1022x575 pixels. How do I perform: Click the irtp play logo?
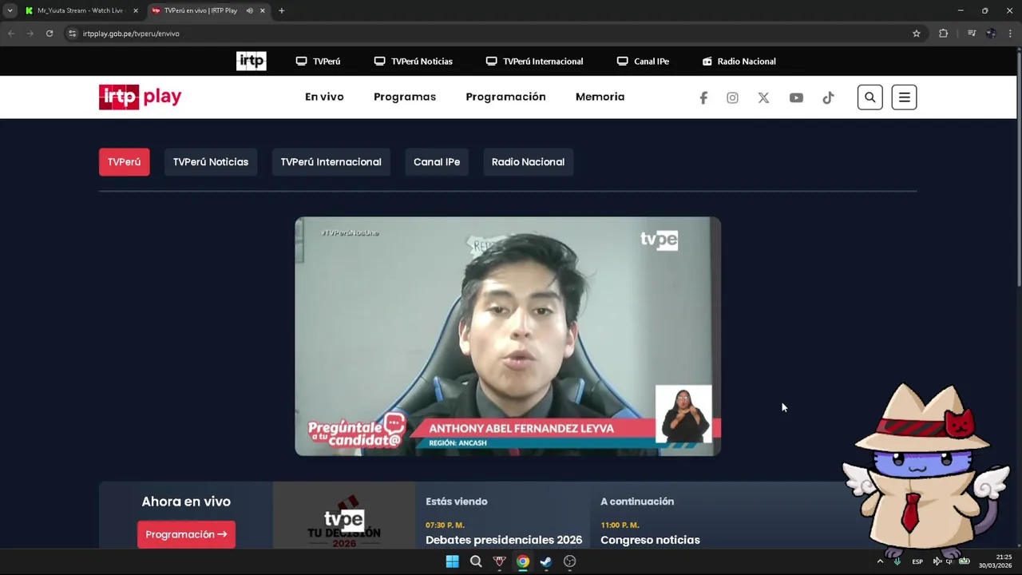click(x=141, y=97)
